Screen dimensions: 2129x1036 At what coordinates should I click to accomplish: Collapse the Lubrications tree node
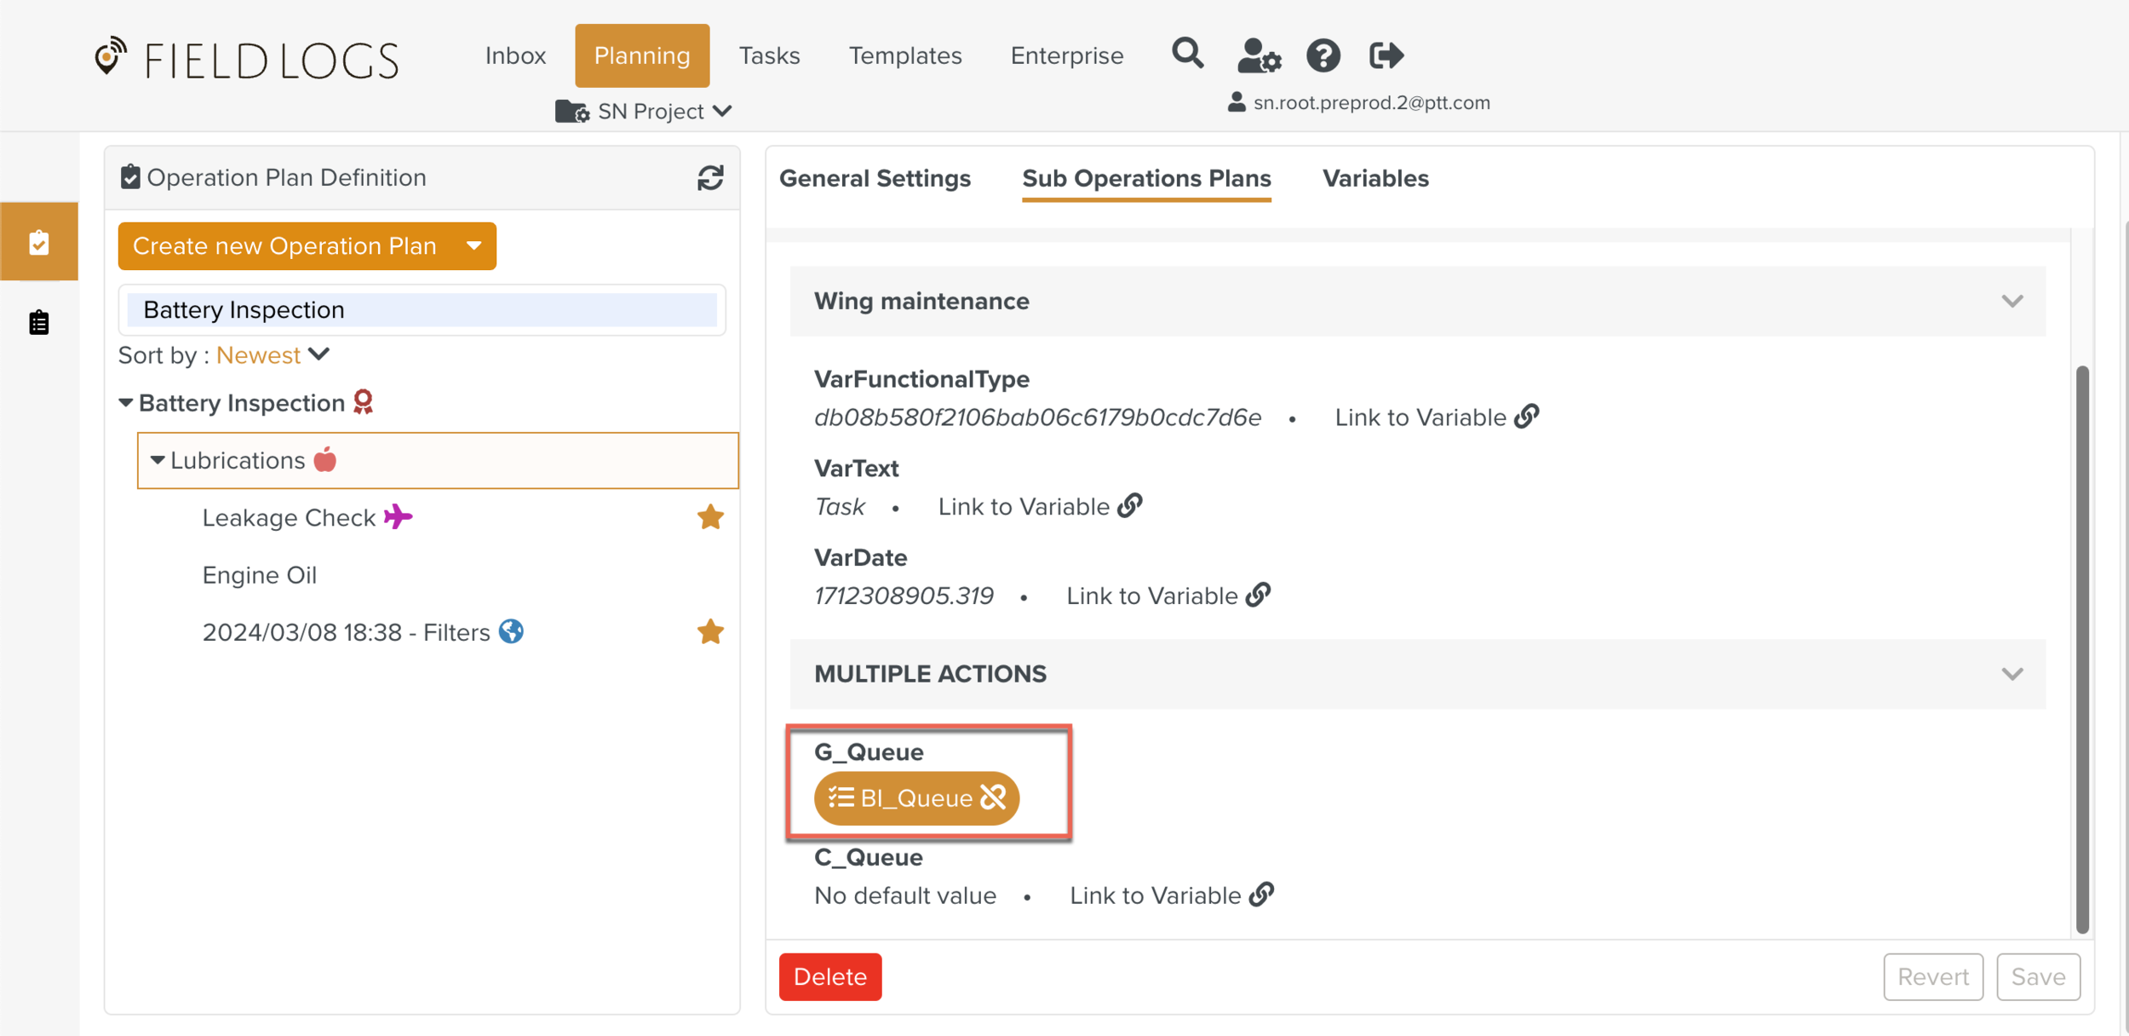click(158, 460)
